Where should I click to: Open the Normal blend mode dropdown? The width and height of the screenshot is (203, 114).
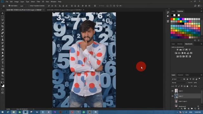(x=179, y=83)
